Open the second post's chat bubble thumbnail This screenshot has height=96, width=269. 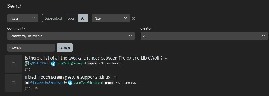click(13, 83)
